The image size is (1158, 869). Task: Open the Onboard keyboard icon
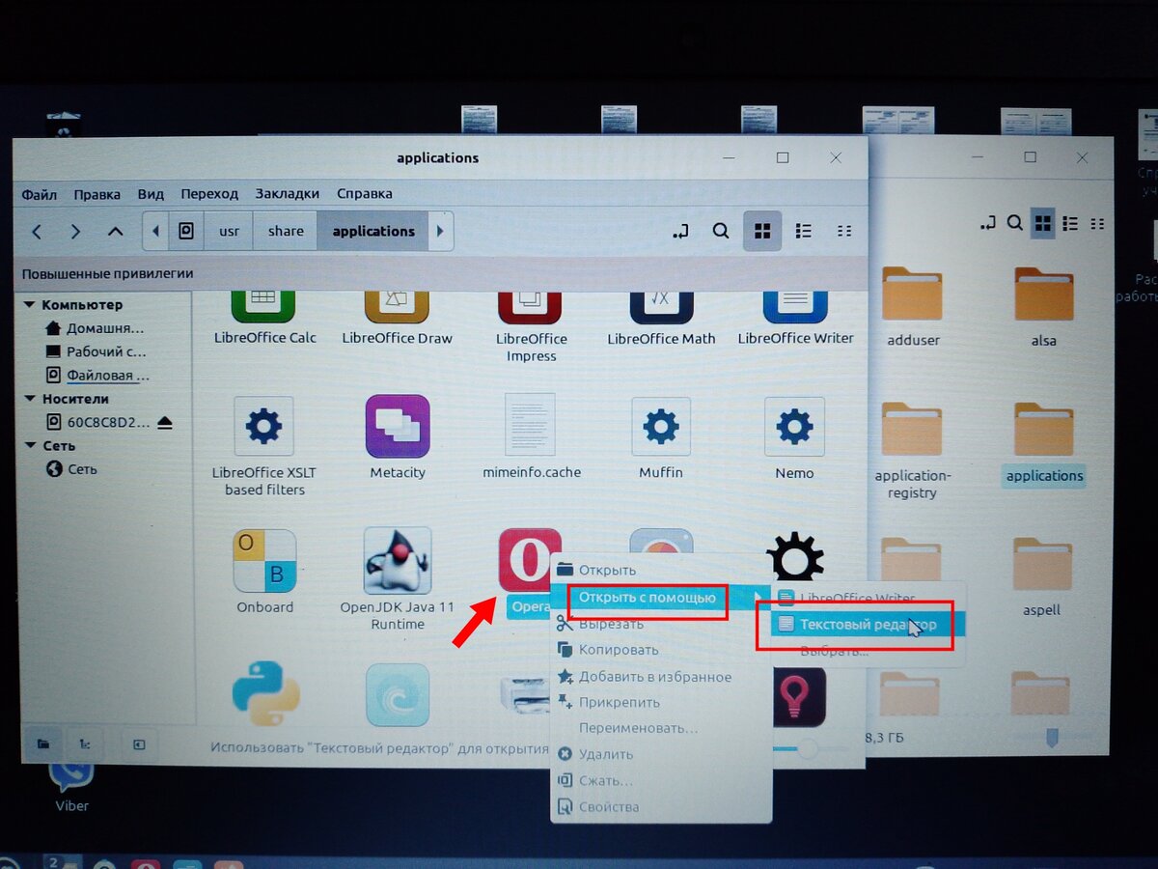[263, 560]
